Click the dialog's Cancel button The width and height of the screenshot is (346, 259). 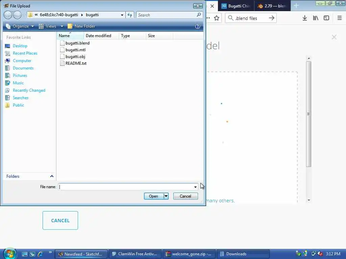tap(186, 196)
